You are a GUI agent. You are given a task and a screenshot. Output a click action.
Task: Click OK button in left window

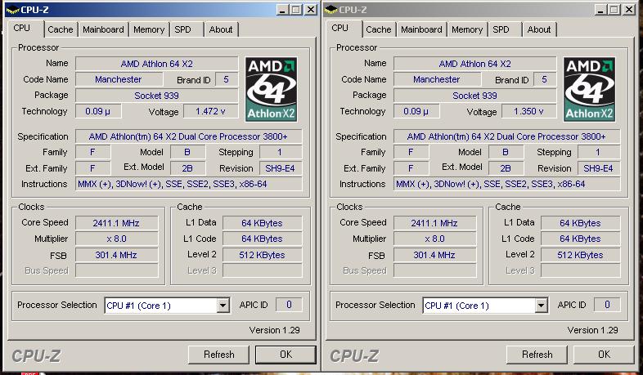[x=286, y=355]
